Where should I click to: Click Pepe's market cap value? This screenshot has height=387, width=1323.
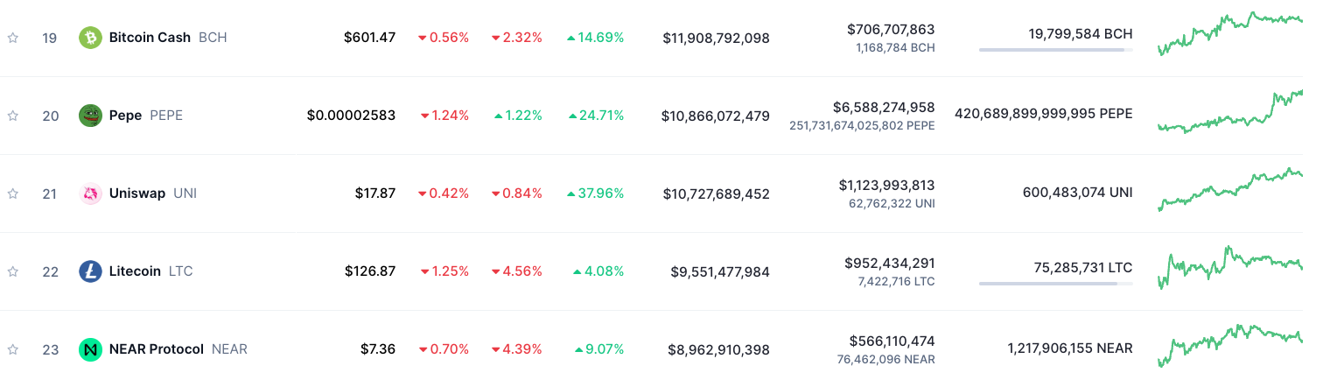click(715, 116)
